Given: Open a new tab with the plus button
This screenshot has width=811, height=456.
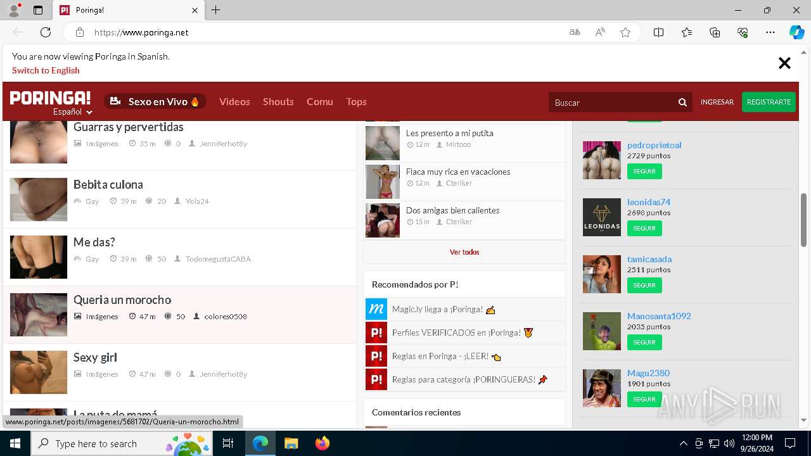Looking at the screenshot, I should point(216,10).
